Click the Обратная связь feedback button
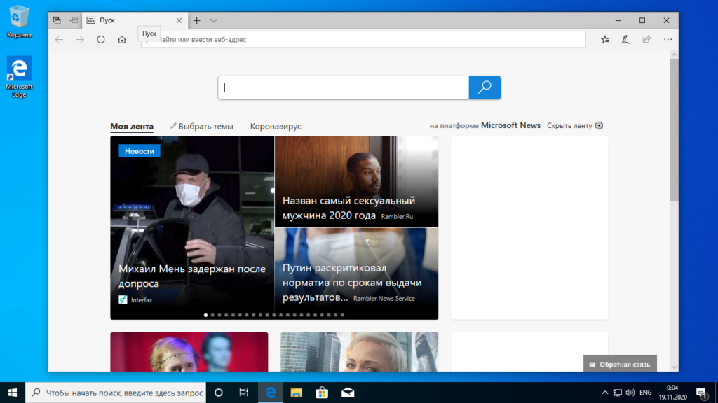The height and width of the screenshot is (403, 718). click(x=620, y=364)
